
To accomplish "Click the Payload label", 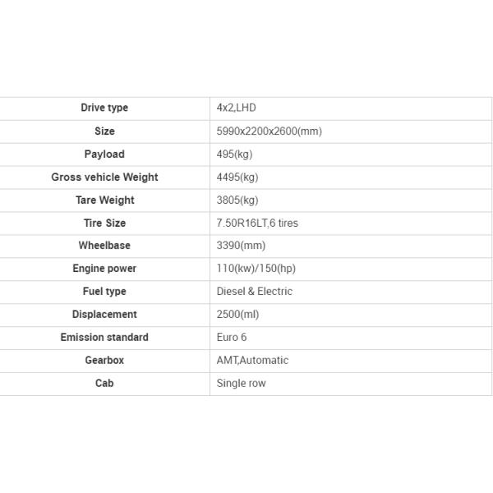I will 104,154.
